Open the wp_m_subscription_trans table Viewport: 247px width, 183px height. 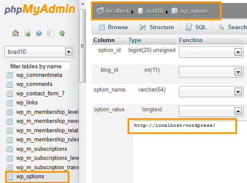47,168
